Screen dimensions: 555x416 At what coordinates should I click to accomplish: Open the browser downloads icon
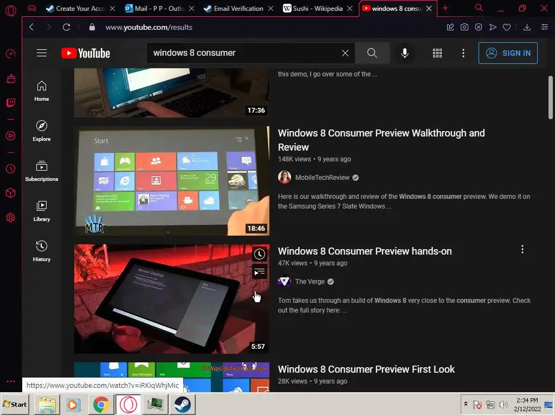[527, 27]
